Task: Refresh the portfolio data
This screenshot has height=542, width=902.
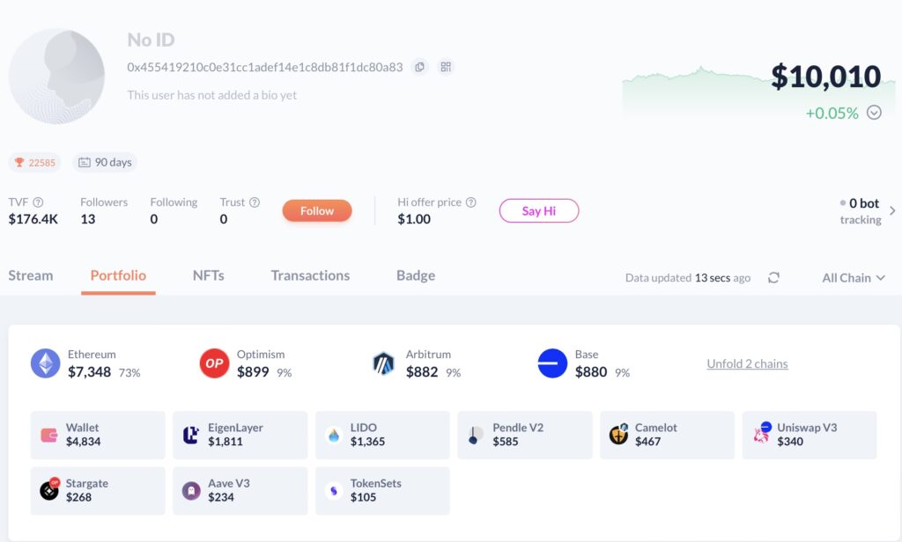Action: pyautogui.click(x=773, y=276)
